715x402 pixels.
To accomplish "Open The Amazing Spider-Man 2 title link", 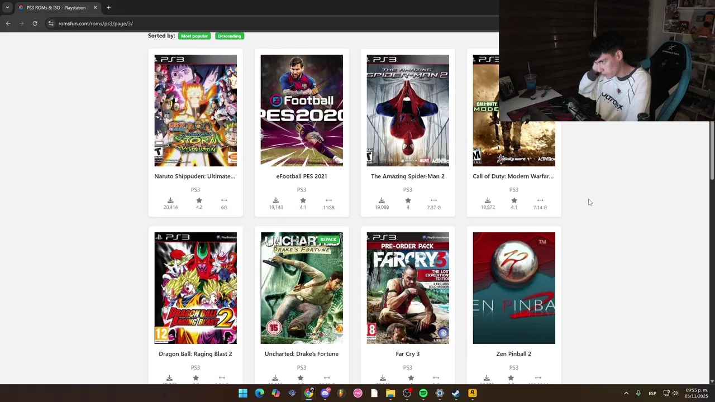I will pyautogui.click(x=408, y=176).
